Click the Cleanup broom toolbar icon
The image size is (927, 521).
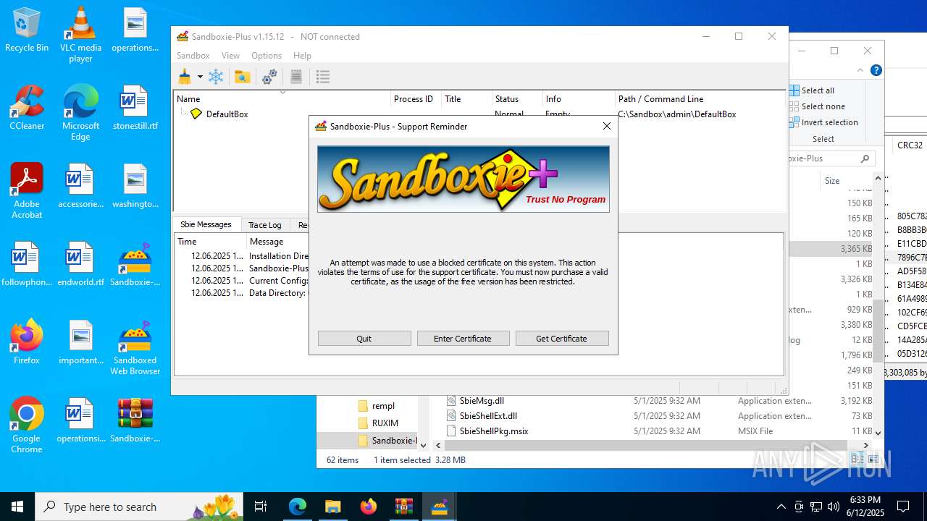185,77
